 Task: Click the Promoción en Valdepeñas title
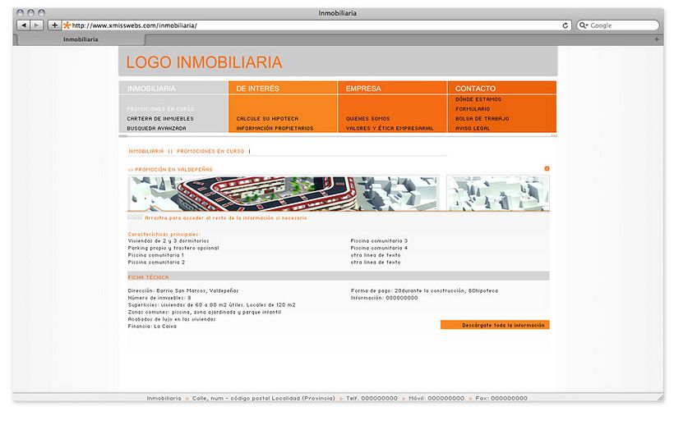click(x=173, y=169)
